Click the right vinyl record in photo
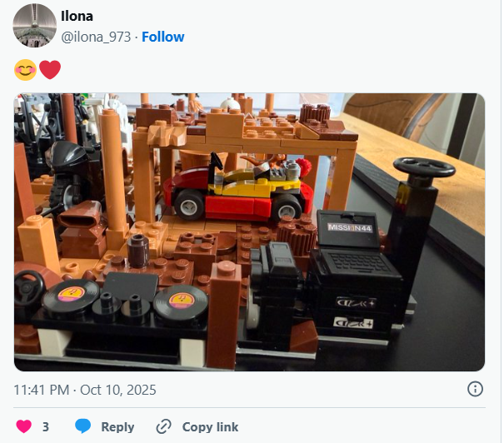 180,300
